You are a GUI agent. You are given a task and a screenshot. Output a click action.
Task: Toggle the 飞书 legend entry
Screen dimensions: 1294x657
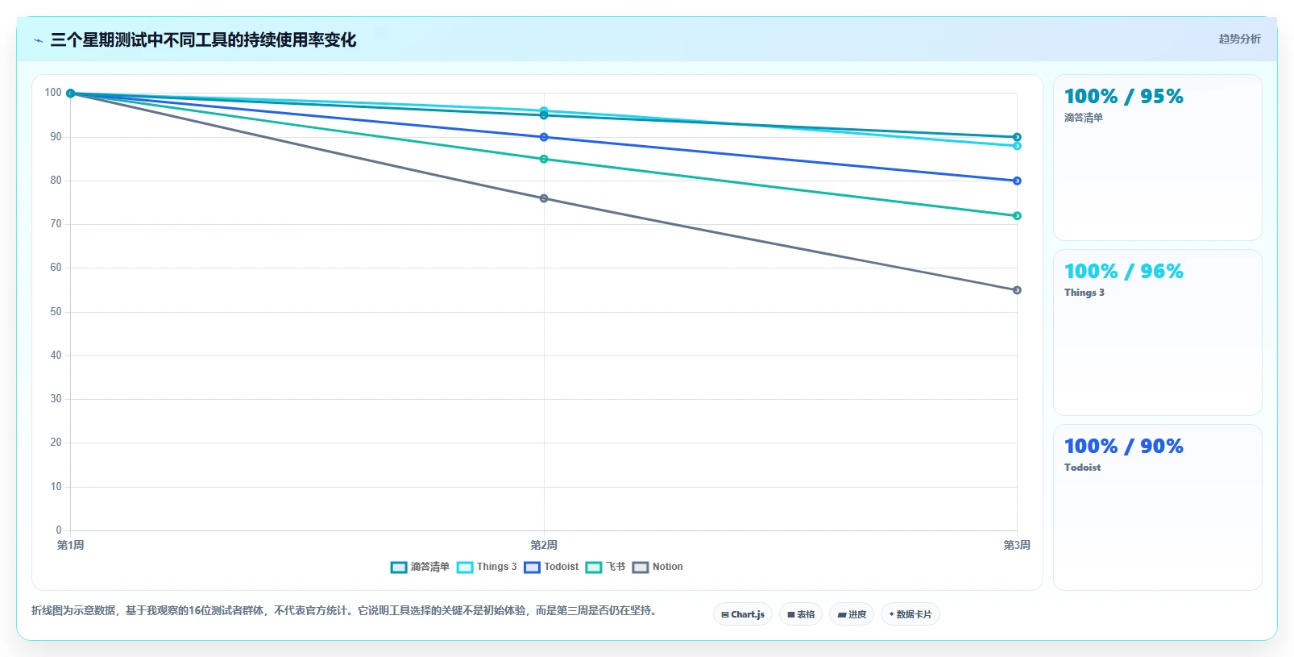pyautogui.click(x=605, y=567)
